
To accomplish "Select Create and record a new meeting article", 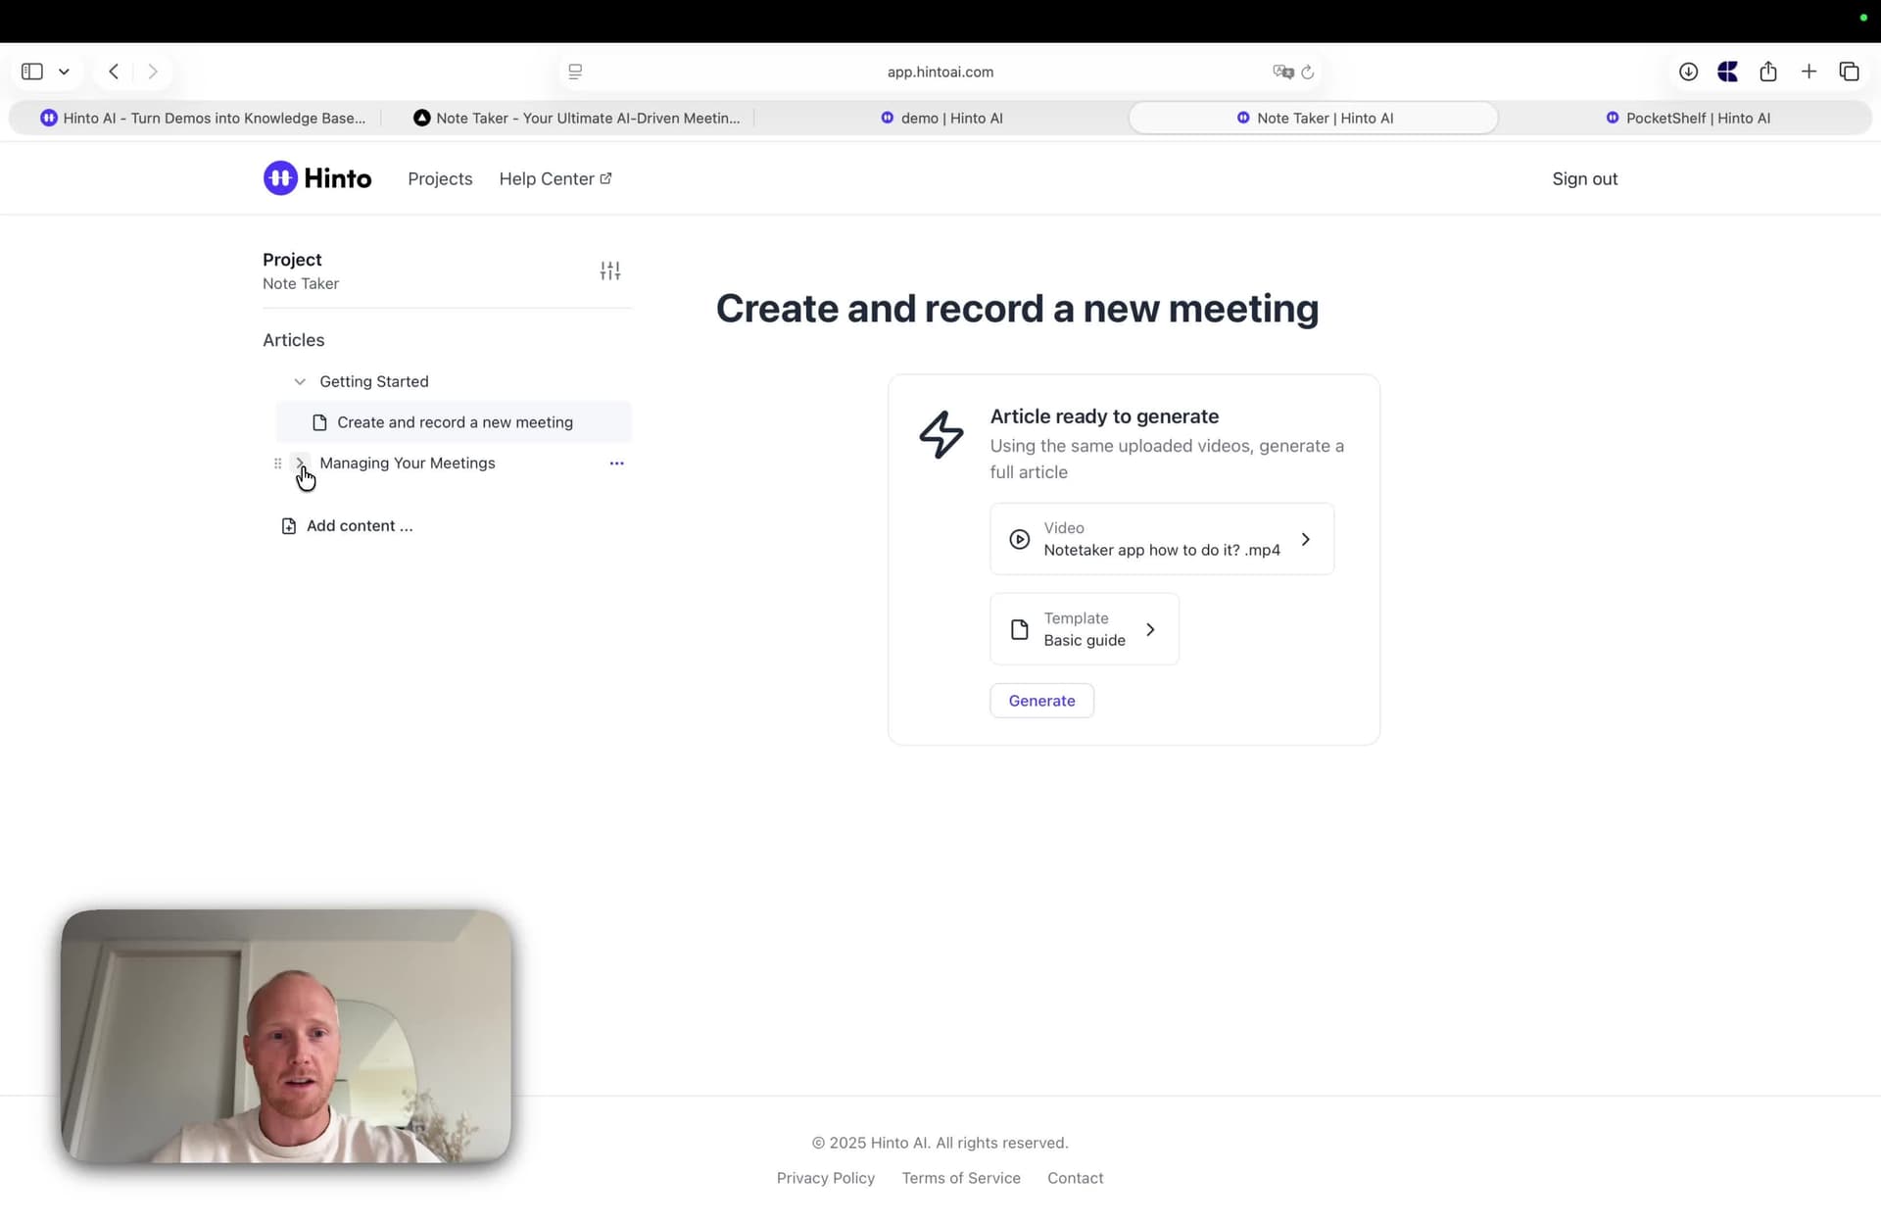I will pos(454,422).
